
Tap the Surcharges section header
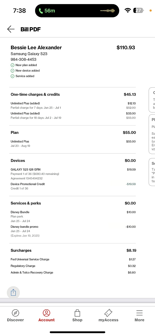point(21,250)
